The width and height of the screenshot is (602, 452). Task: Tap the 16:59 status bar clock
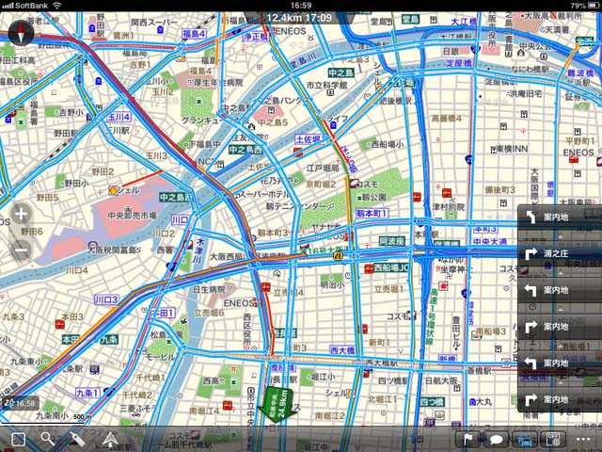[301, 6]
